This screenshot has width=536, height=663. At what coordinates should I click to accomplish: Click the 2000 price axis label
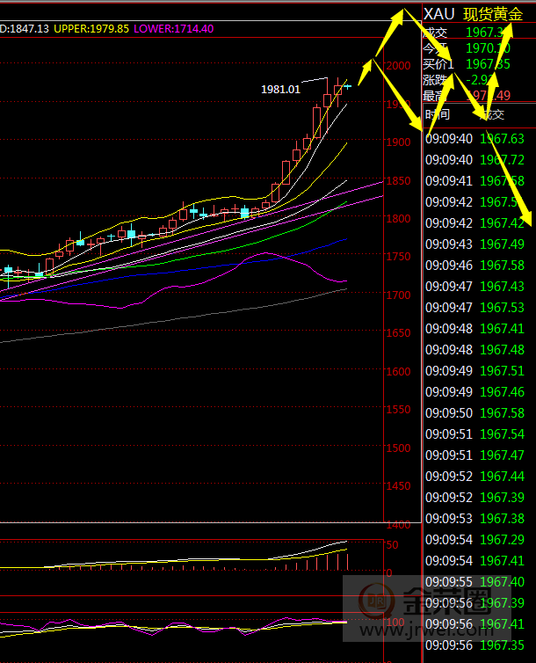point(398,66)
